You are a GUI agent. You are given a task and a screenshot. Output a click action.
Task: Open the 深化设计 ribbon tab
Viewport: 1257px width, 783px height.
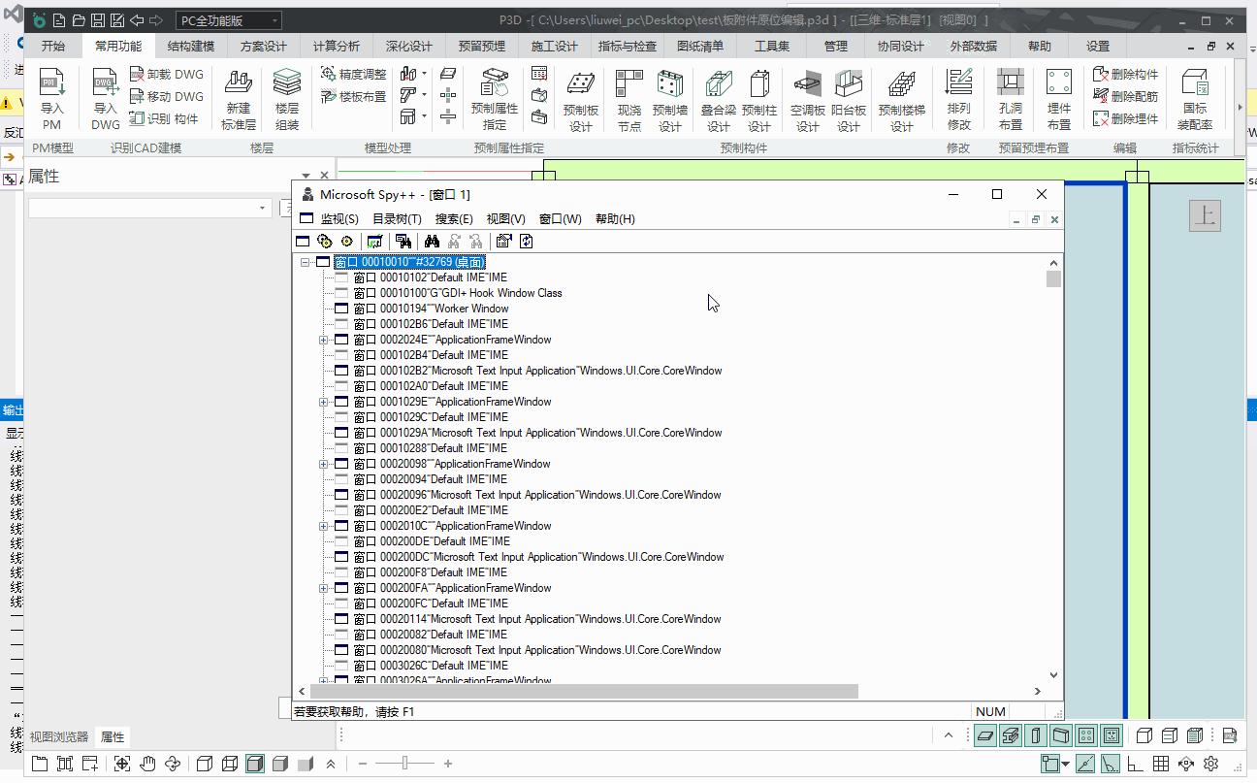tap(409, 46)
